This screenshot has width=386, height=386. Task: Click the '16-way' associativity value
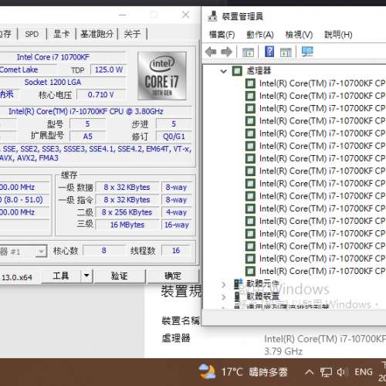176,225
